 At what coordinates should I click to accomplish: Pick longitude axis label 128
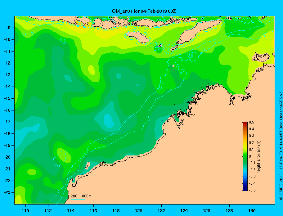pos(229,211)
